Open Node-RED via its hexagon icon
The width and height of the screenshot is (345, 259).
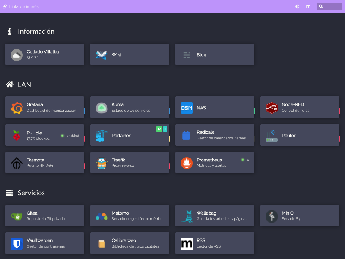point(272,107)
